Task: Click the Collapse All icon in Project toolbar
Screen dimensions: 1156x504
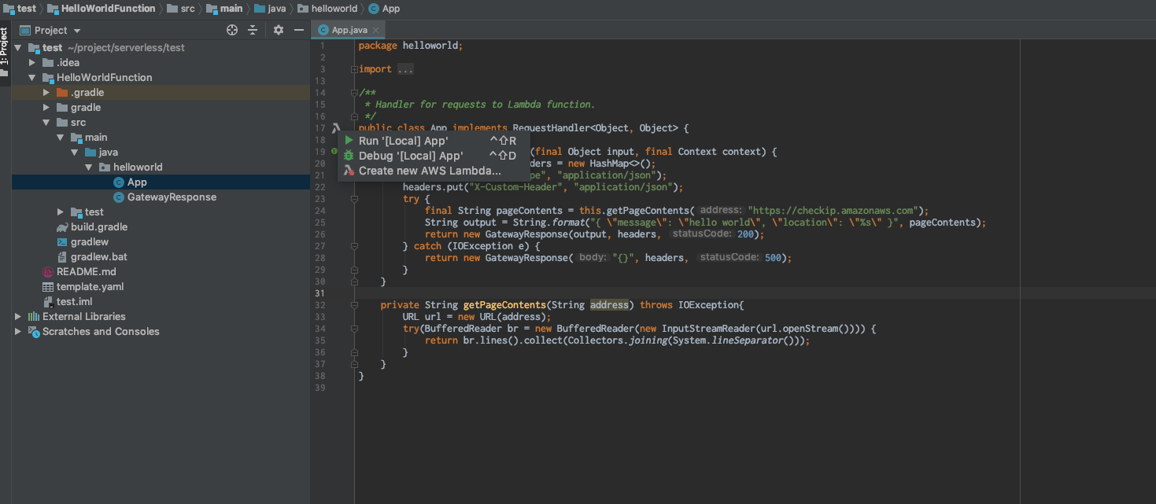Action: (253, 30)
